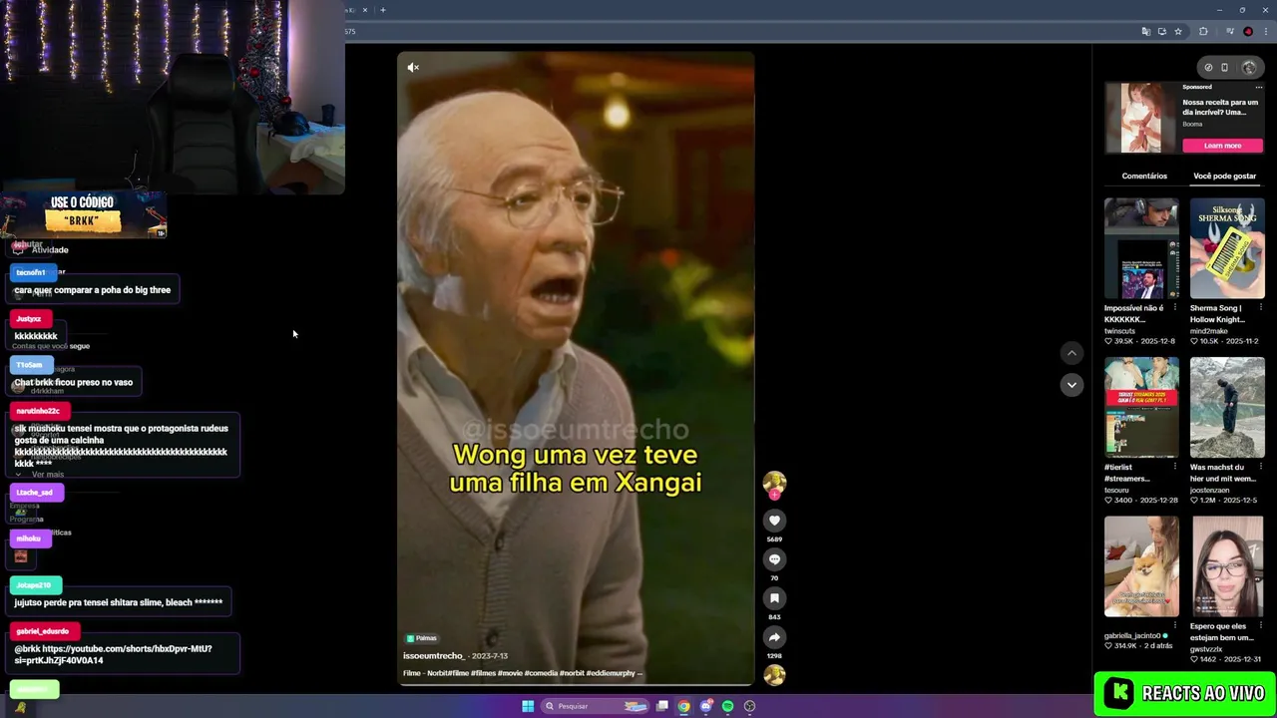Open Spotify from taskbar
Screen dimensions: 1277x718
point(727,706)
